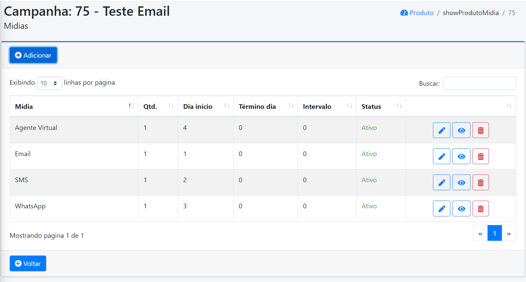Screen dimensions: 526x282
Task: Sort table by Status column
Action: 381,107
